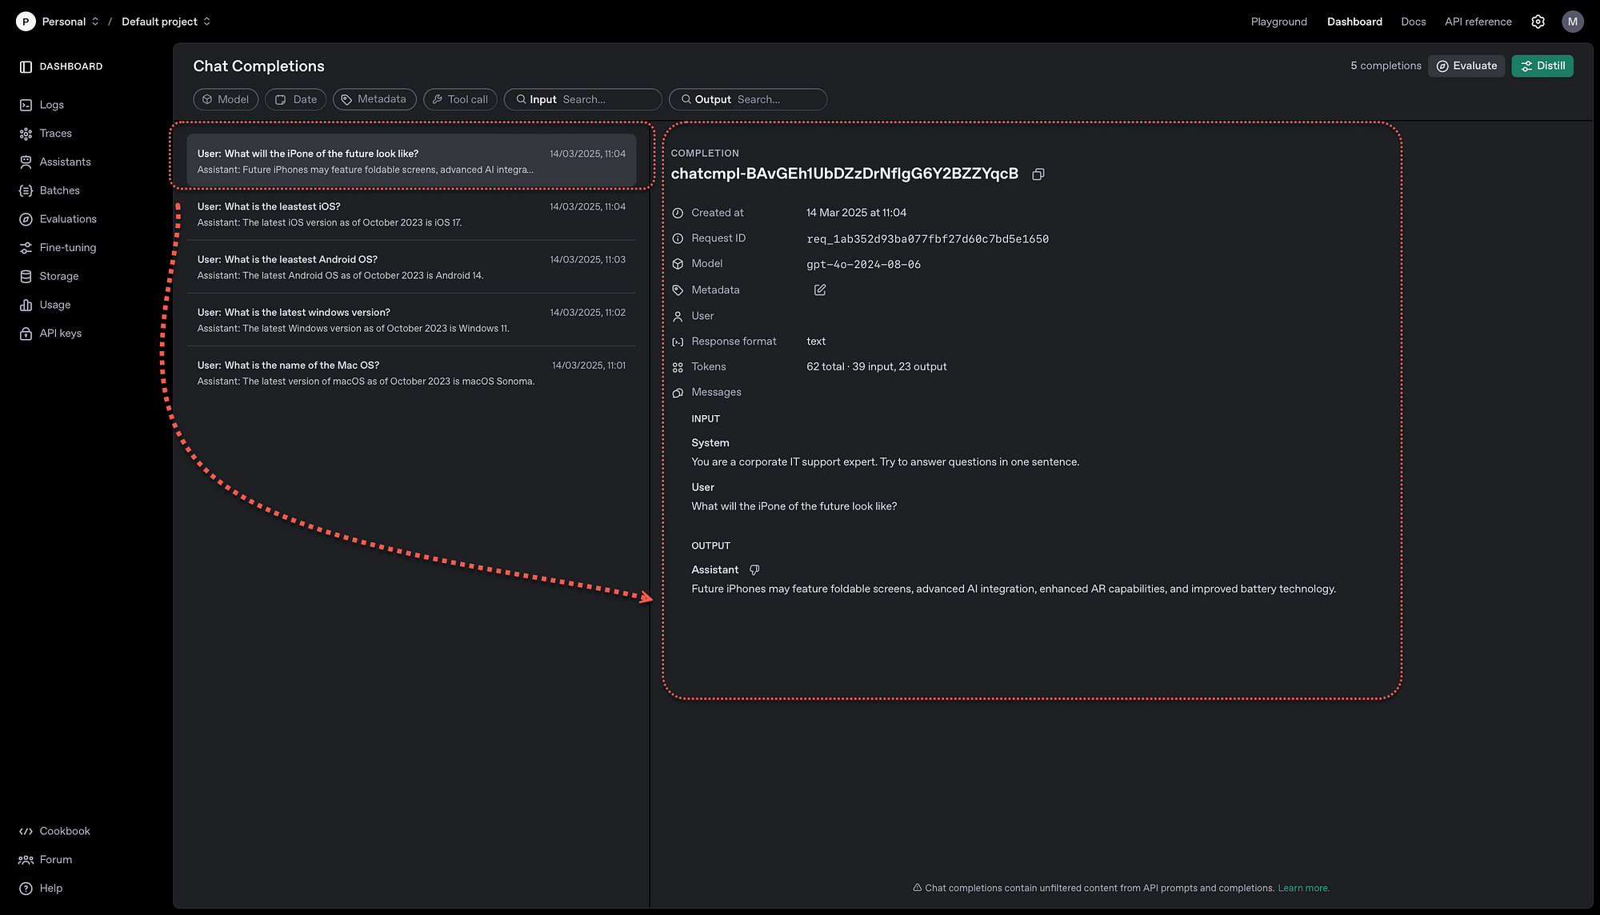Open the Tool call filter
Viewport: 1600px width, 915px height.
coord(460,99)
